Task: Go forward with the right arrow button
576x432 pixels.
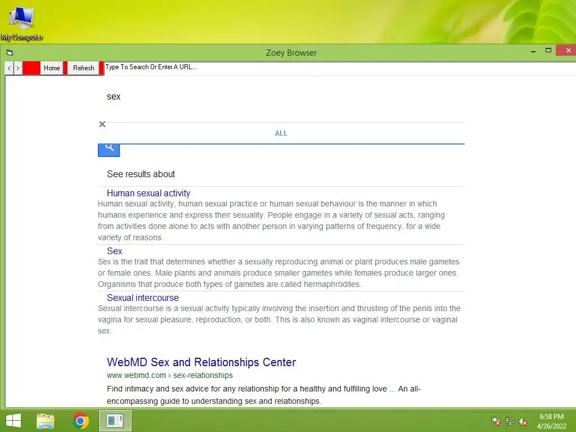Action: coord(18,68)
